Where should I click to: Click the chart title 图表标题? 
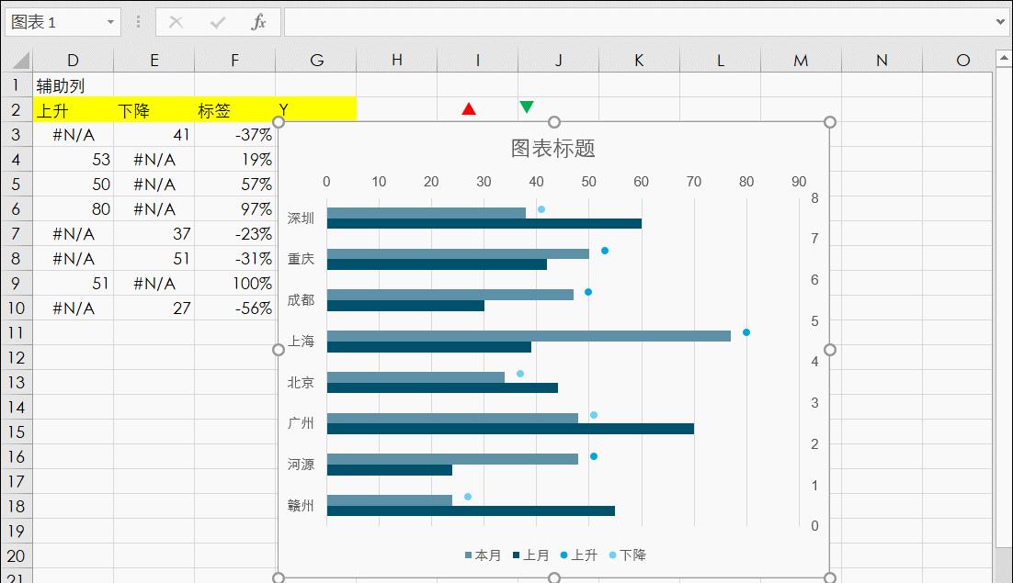[553, 148]
